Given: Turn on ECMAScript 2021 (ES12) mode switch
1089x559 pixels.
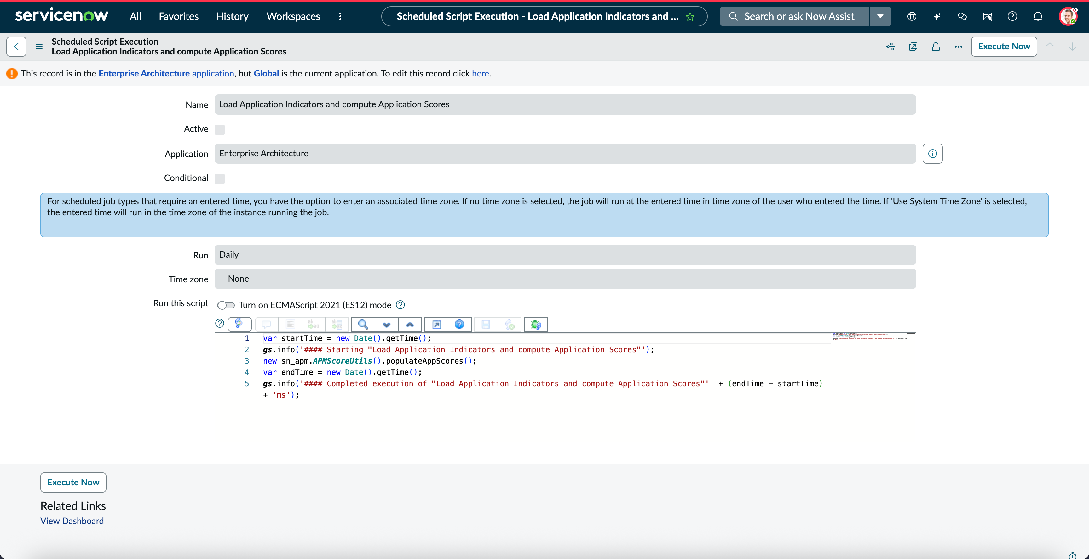Looking at the screenshot, I should (226, 305).
